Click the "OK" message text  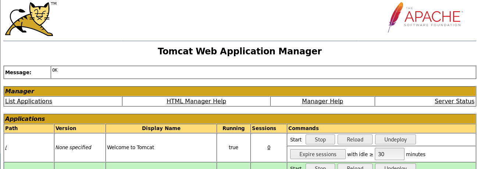(x=55, y=70)
